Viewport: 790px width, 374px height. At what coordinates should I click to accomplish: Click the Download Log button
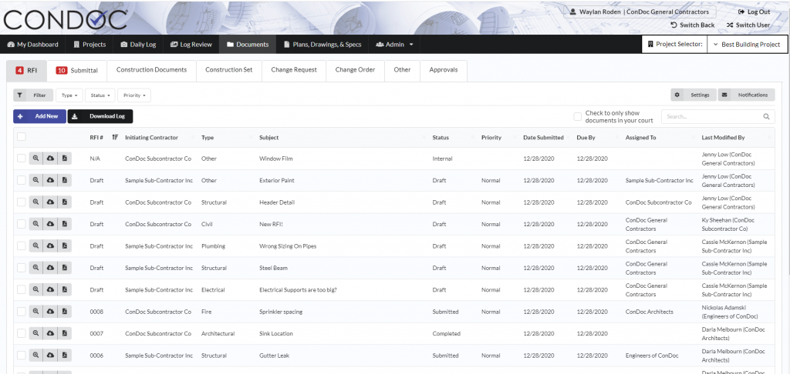[100, 116]
